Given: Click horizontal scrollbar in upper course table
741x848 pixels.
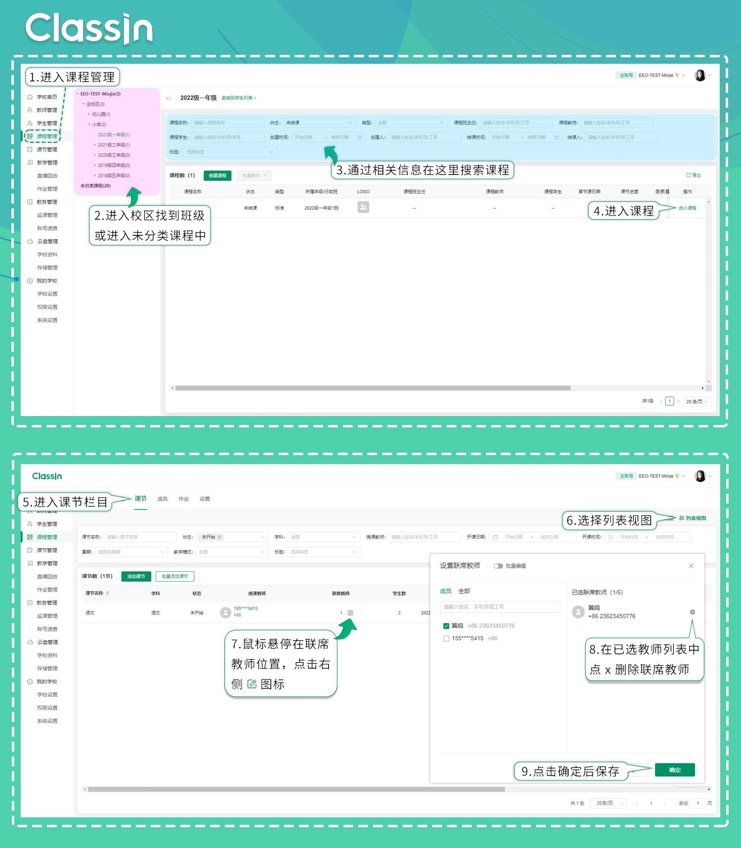Looking at the screenshot, I should point(373,388).
